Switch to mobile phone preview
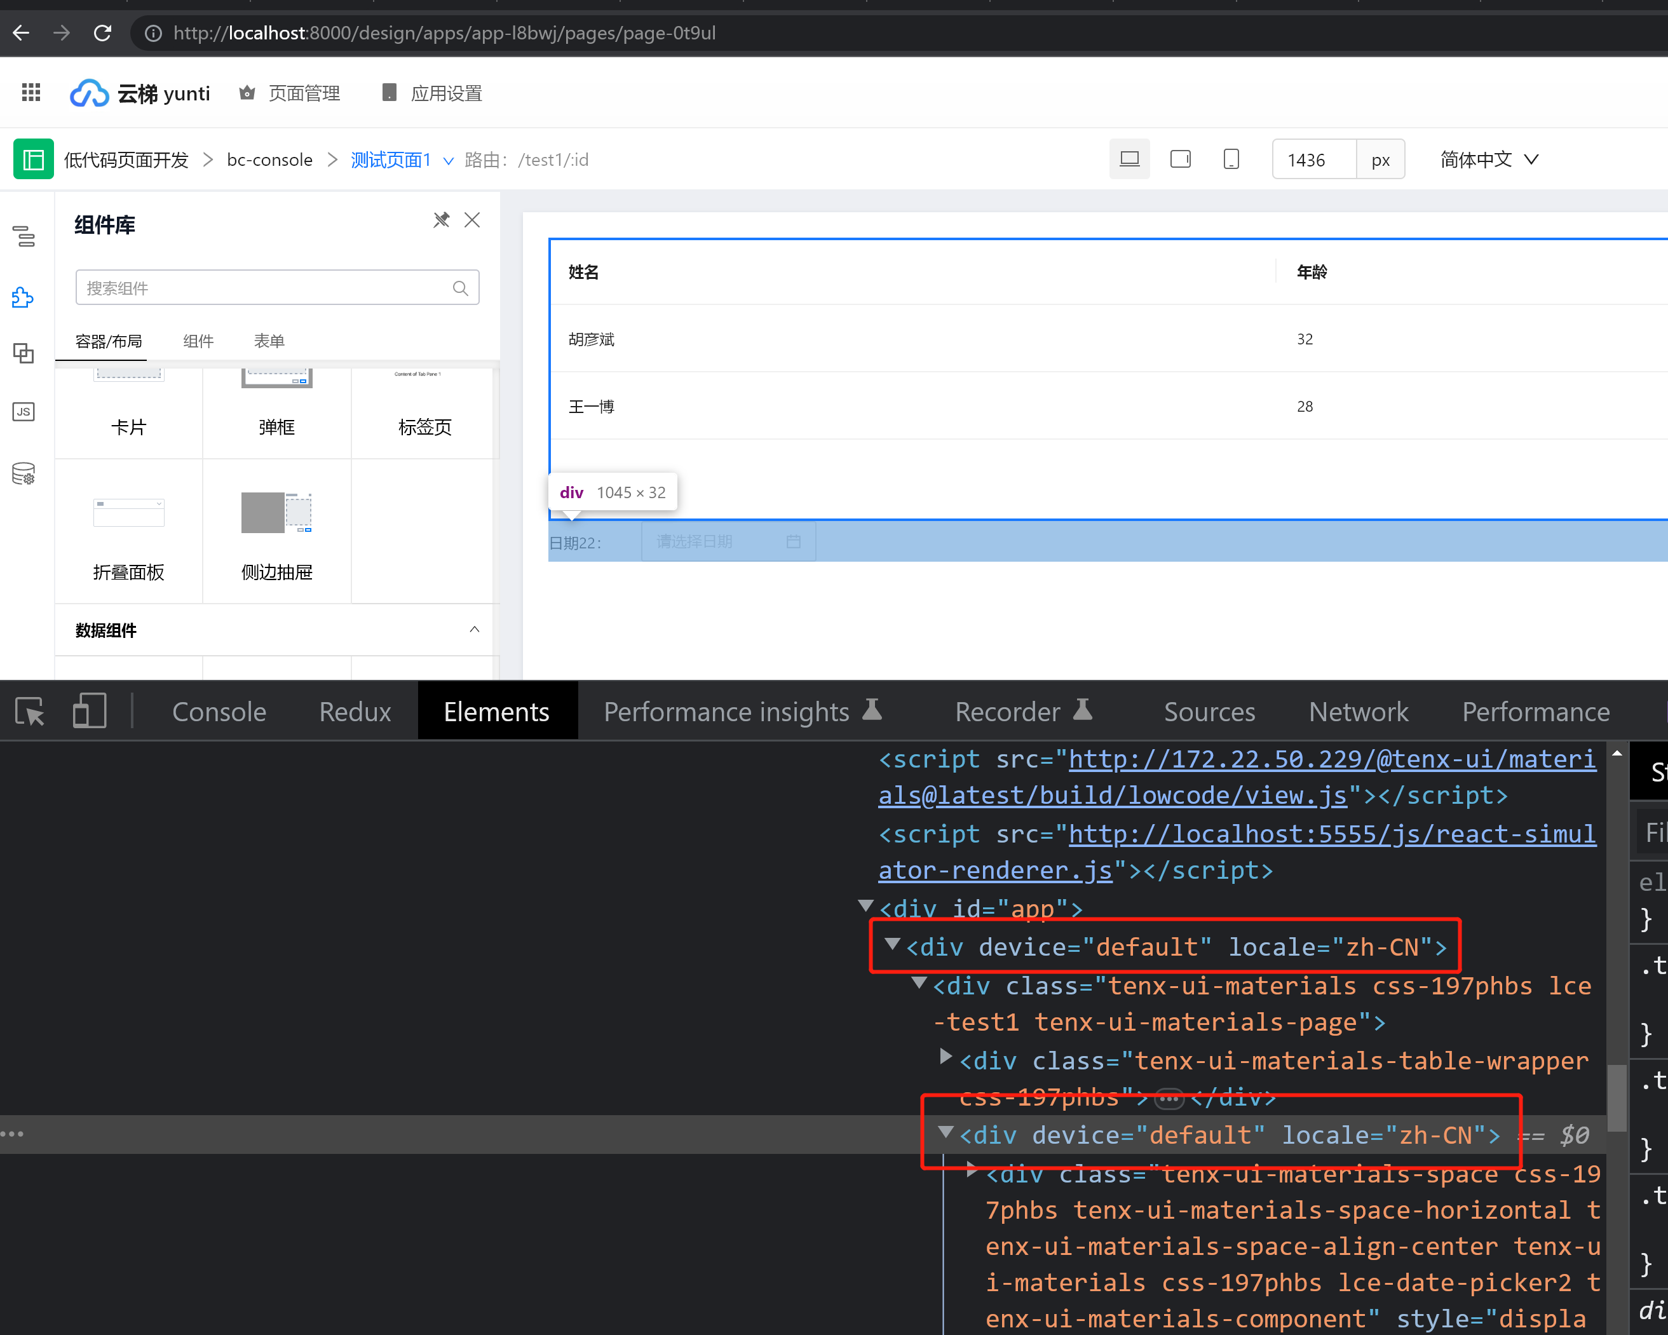The image size is (1668, 1335). pyautogui.click(x=1231, y=159)
